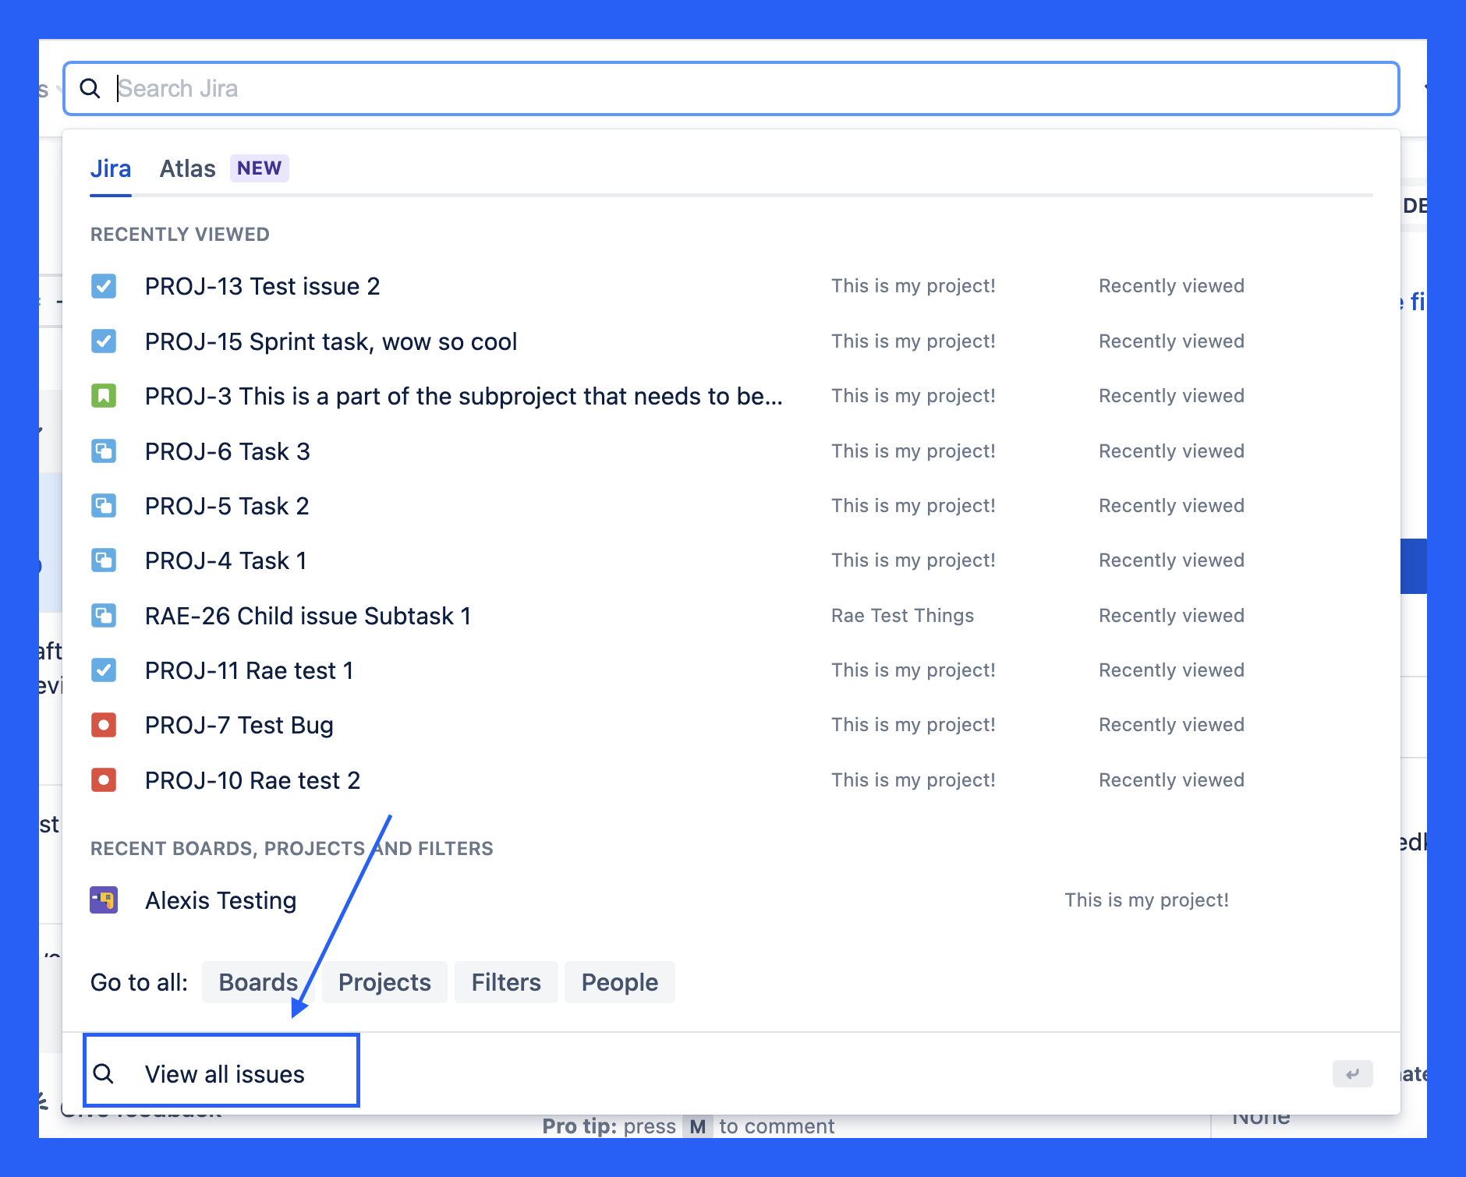Switch to the Atlas tab
Image resolution: width=1466 pixels, height=1177 pixels.
187,168
